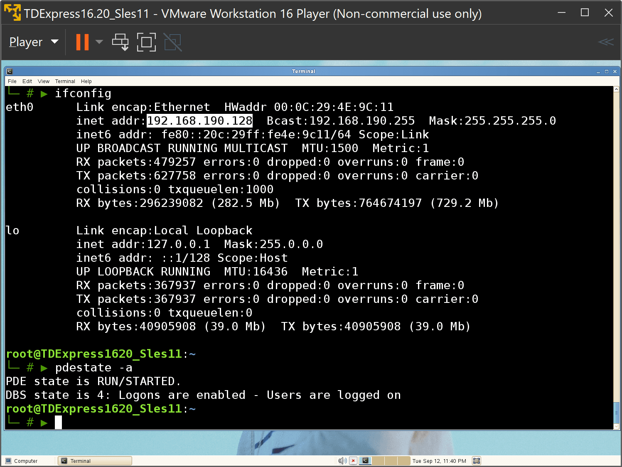
Task: Click the terminal scrollbar down arrow
Action: (x=616, y=426)
